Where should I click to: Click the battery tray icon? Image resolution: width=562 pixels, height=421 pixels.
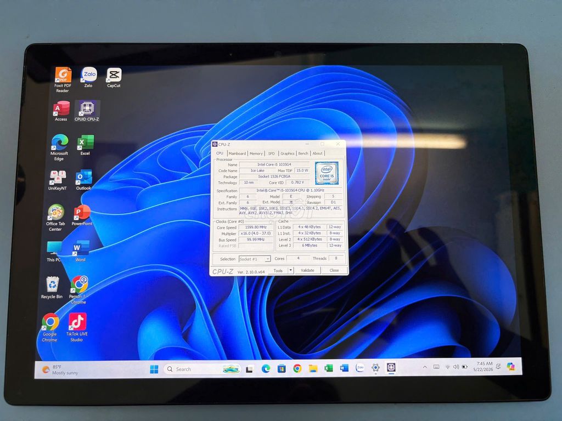(x=465, y=367)
